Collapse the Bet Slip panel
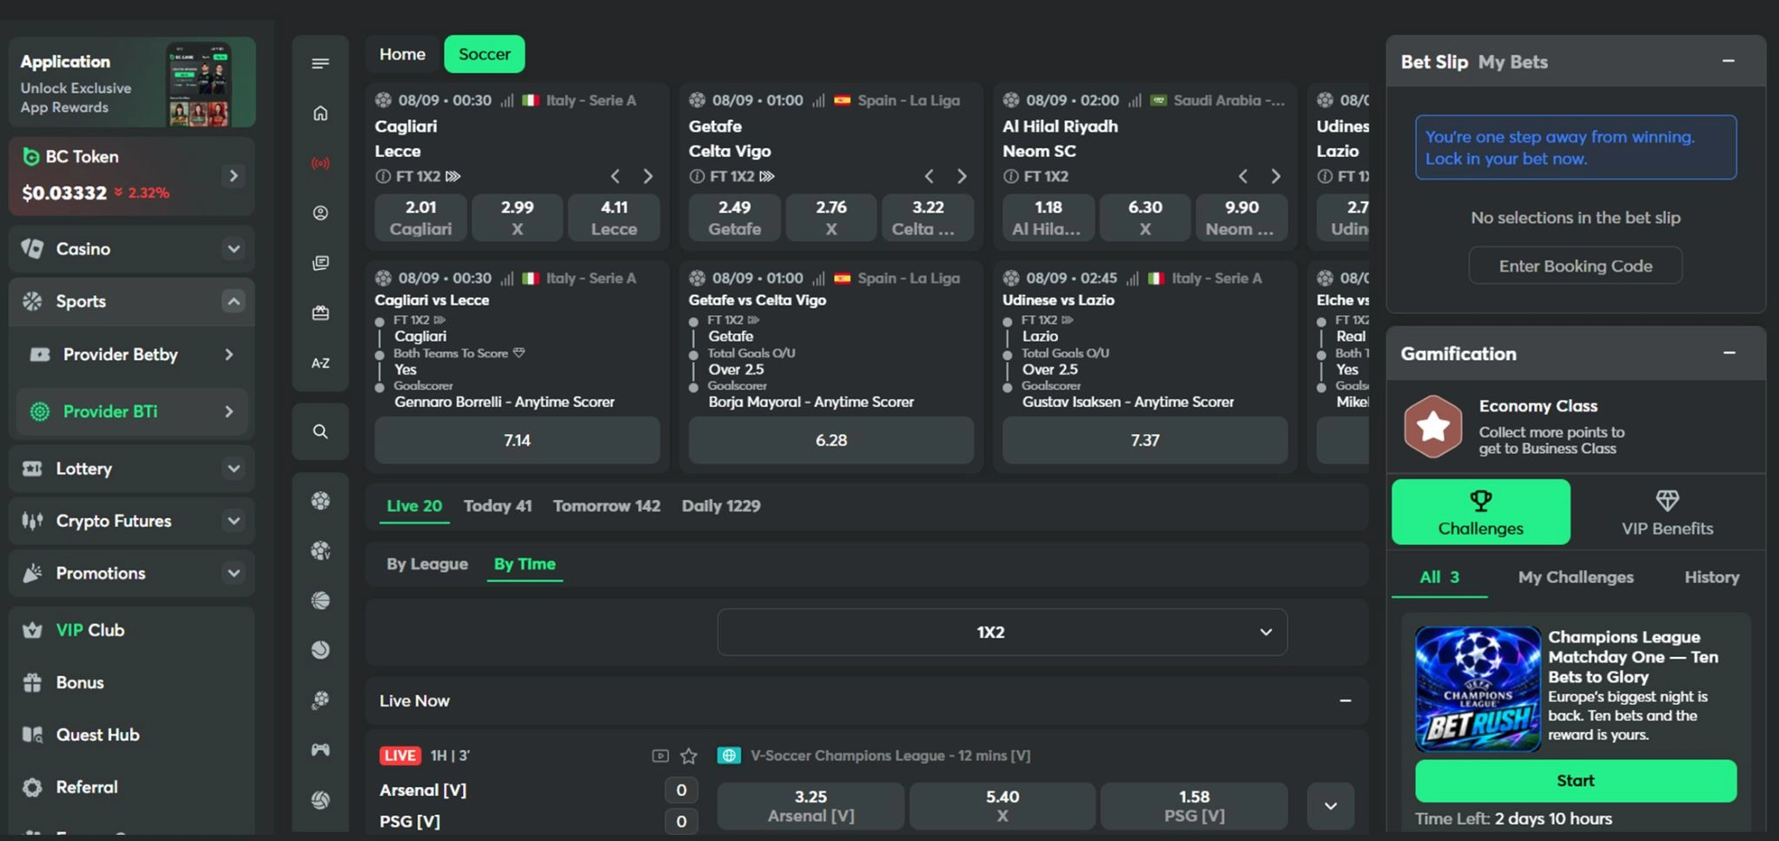 pyautogui.click(x=1729, y=61)
